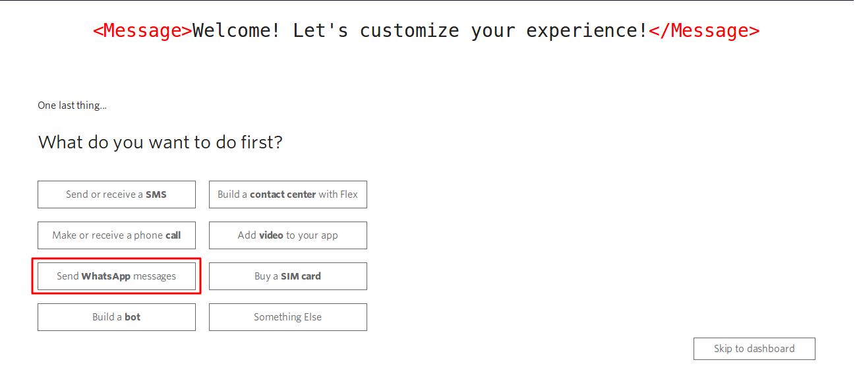The width and height of the screenshot is (859, 389).
Task: Click the bold word "video"
Action: 271,235
